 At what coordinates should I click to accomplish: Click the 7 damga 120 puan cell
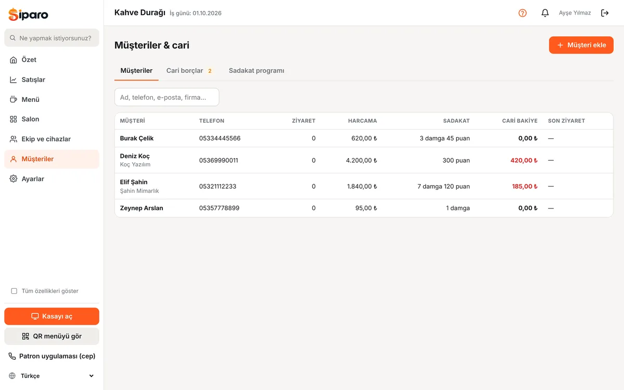click(x=444, y=186)
